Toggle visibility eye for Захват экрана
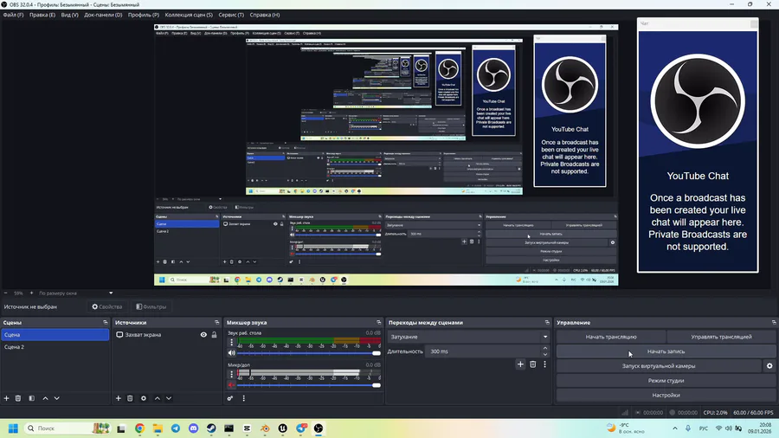The width and height of the screenshot is (779, 438). click(x=203, y=335)
